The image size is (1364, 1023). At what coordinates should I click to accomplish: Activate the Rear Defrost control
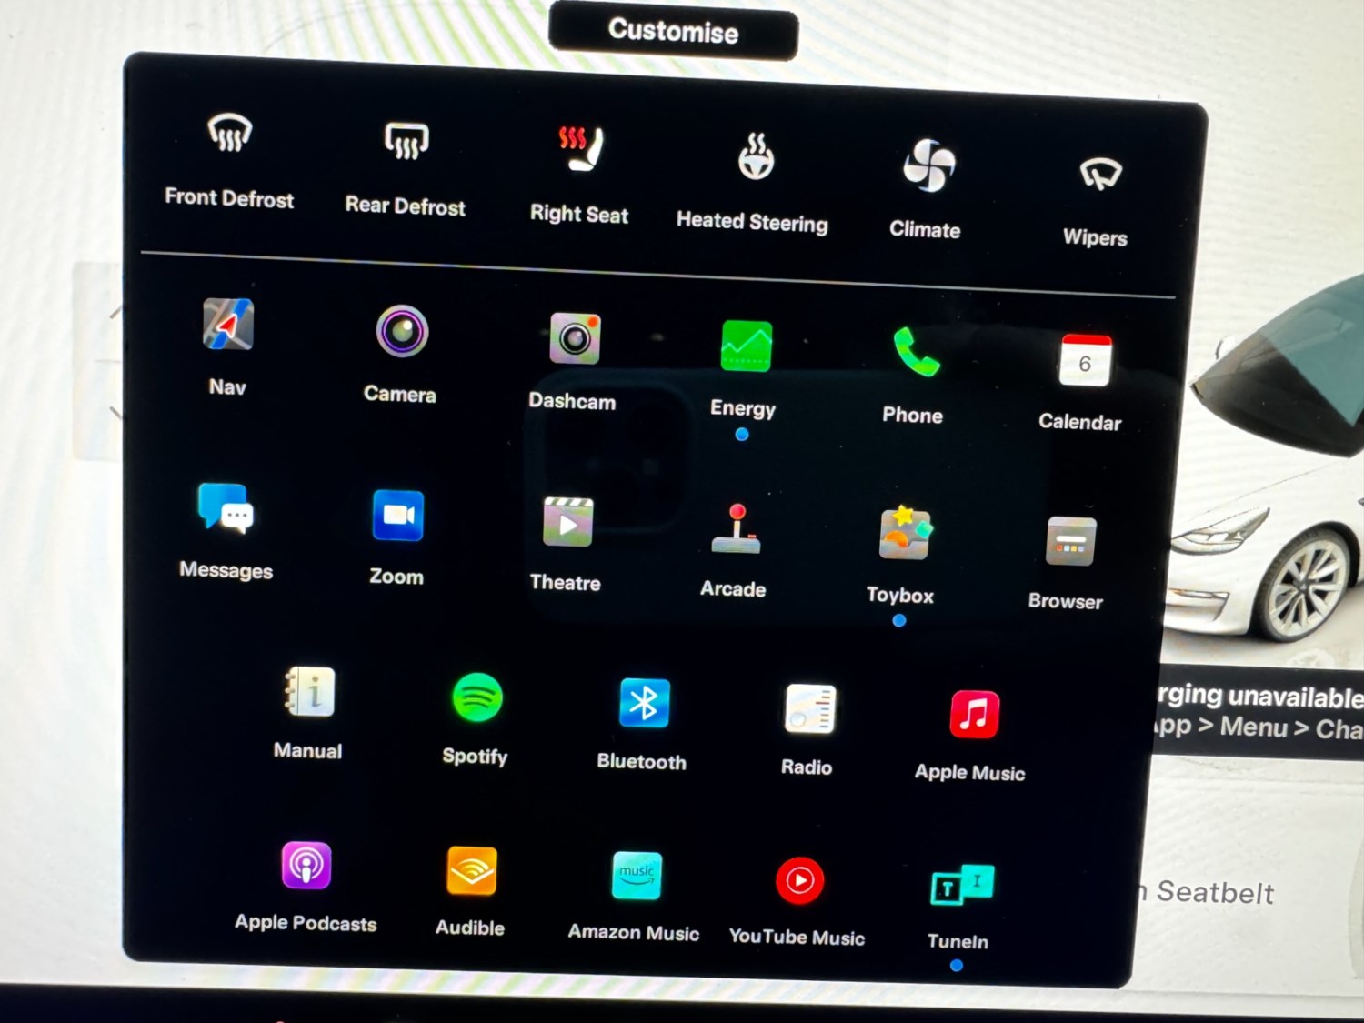pos(406,141)
